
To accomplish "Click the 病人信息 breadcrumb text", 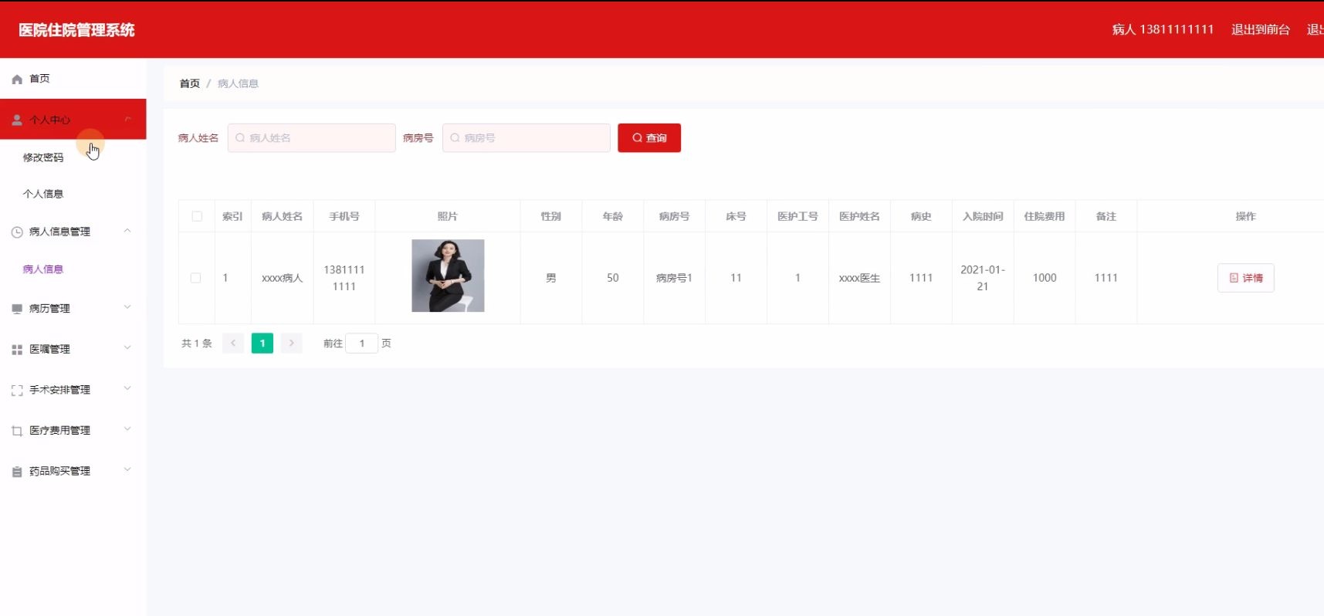I will [x=238, y=83].
